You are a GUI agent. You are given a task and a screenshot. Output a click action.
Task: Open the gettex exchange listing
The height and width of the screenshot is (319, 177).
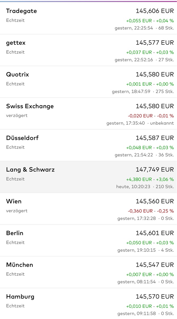[16, 43]
